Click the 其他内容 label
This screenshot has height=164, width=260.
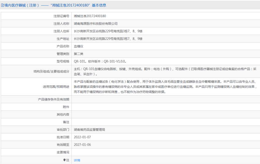[x=63, y=114]
